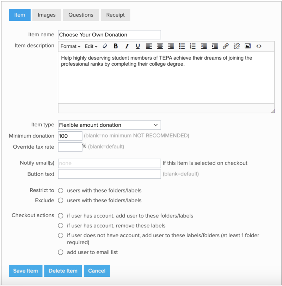Screen dimensions: 282x286
Task: Open the insert link tool
Action: (x=226, y=46)
